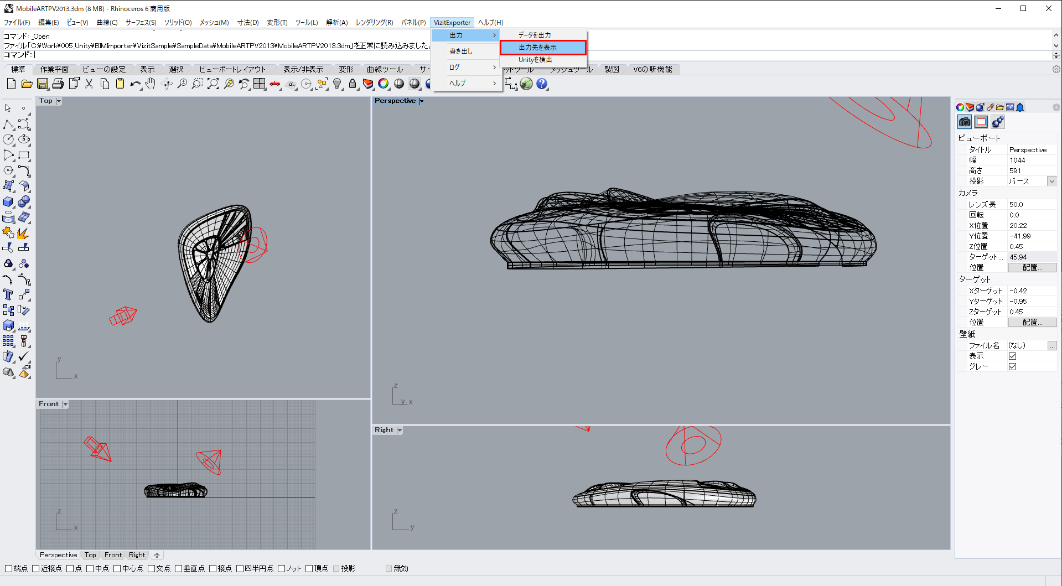The height and width of the screenshot is (586, 1062).
Task: Click the color wheel render icon in toolbar
Action: pos(384,84)
